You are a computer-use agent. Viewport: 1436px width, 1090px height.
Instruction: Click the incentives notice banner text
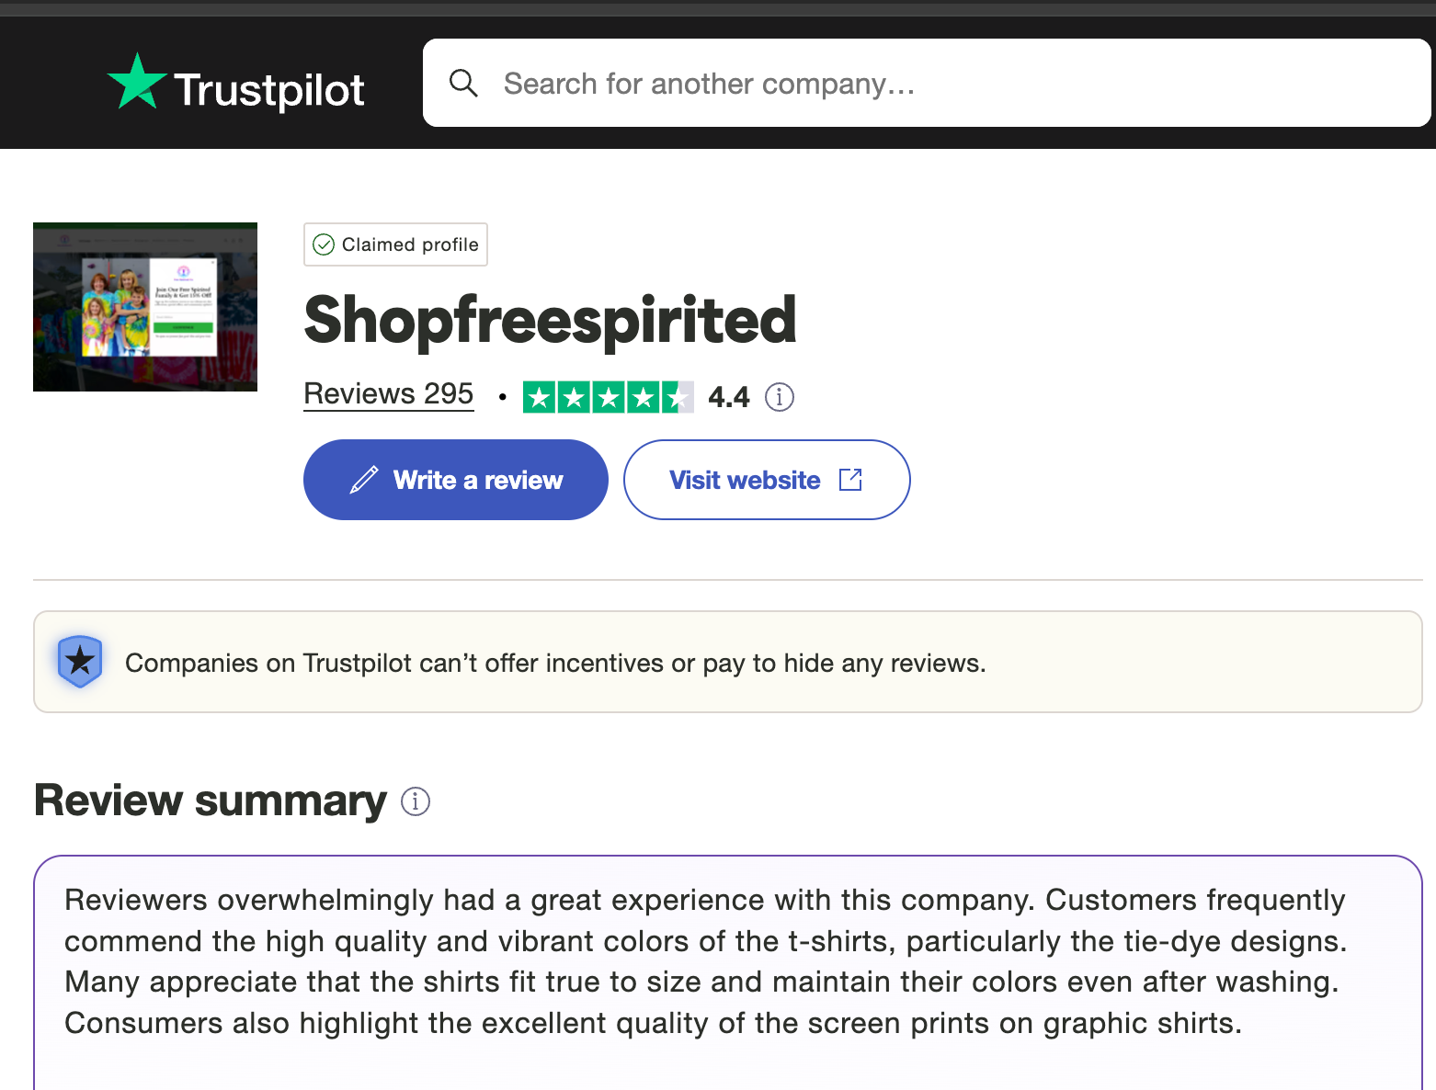[555, 663]
